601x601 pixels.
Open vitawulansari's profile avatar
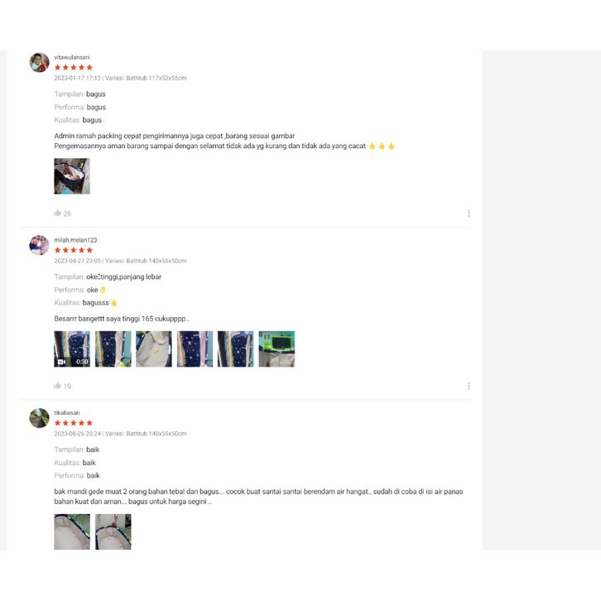tap(39, 62)
